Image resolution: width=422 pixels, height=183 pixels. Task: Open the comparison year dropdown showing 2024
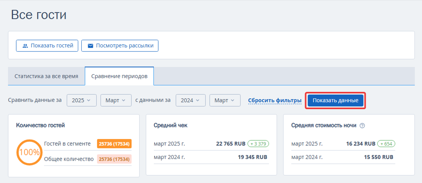190,100
